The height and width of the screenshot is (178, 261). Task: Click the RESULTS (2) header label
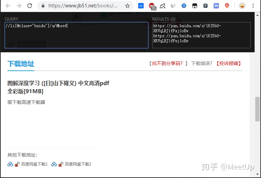click(164, 19)
